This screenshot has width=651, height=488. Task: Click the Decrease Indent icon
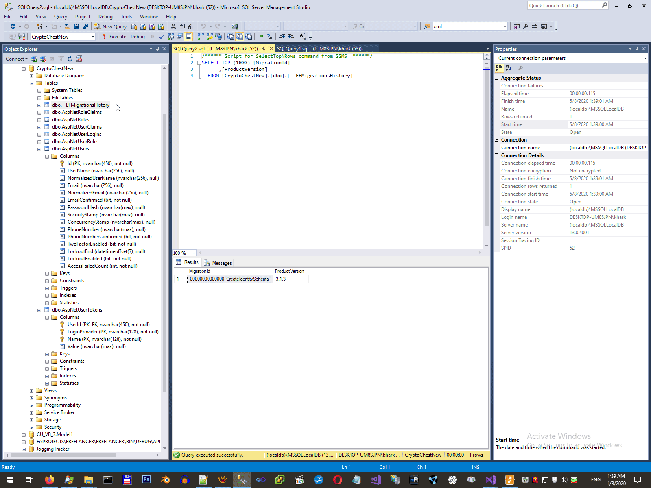pyautogui.click(x=282, y=37)
